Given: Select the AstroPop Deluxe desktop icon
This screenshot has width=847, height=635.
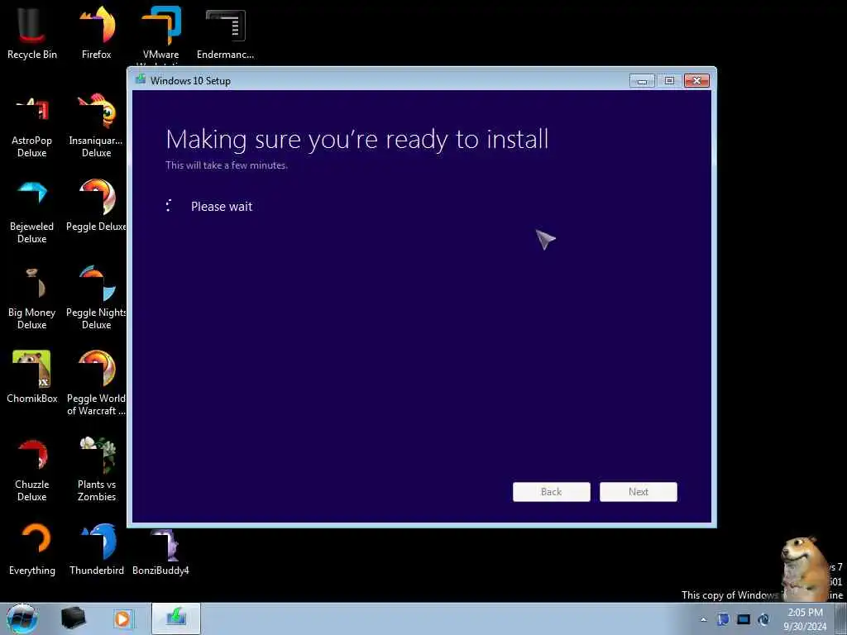Looking at the screenshot, I should [x=32, y=127].
